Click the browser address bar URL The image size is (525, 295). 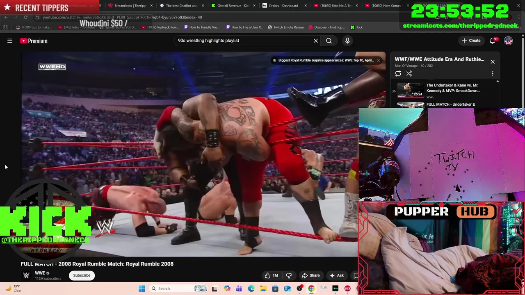click(122, 17)
